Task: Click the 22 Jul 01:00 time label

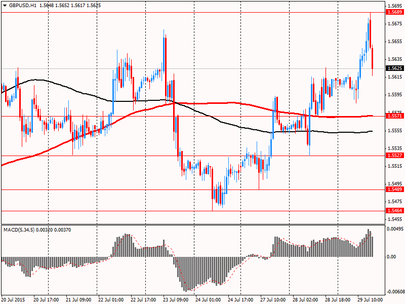Action: click(x=111, y=300)
